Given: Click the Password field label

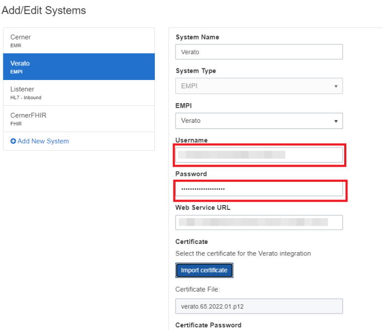Looking at the screenshot, I should click(x=191, y=174).
